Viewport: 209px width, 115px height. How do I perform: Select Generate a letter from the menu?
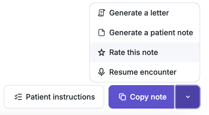tap(145, 13)
